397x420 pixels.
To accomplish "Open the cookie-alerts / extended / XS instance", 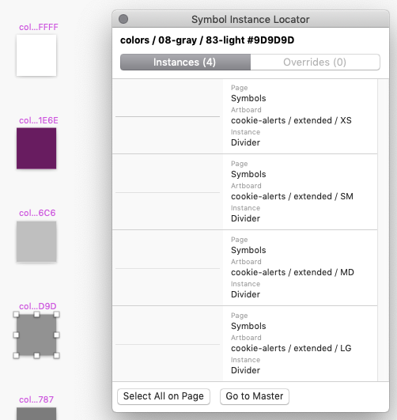I will point(245,116).
